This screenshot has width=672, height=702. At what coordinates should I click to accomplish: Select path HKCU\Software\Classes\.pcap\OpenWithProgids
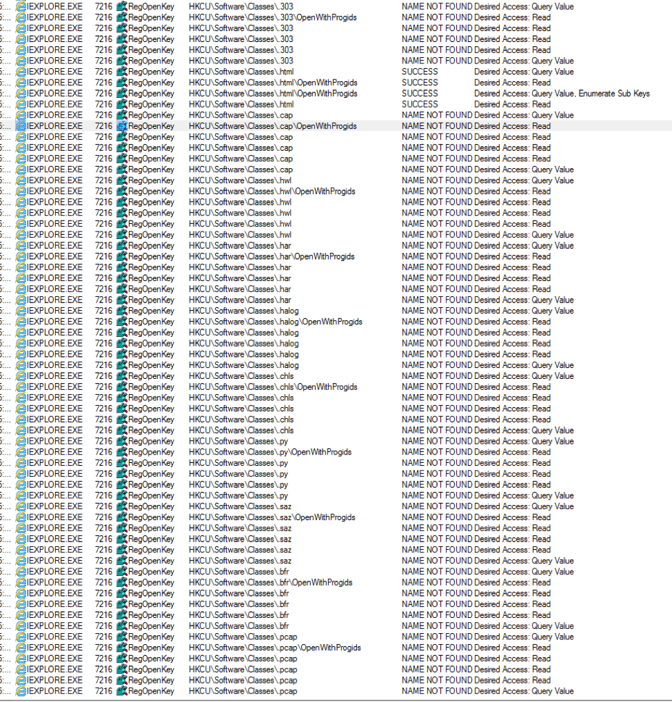[x=274, y=648]
